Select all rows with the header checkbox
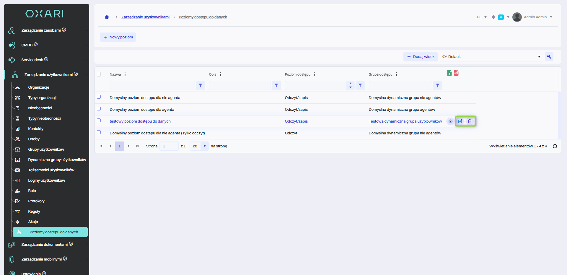567x275 pixels. [99, 74]
